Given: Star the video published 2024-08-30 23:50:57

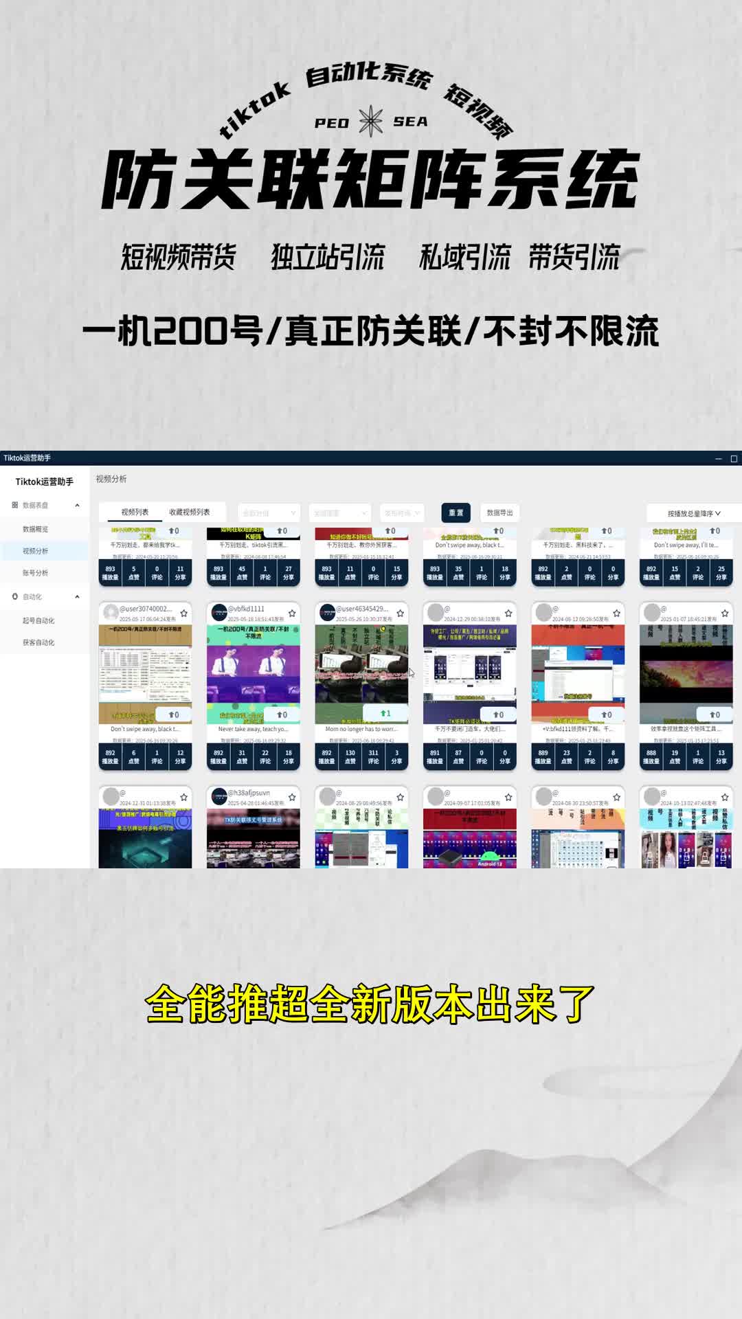Looking at the screenshot, I should pos(616,798).
